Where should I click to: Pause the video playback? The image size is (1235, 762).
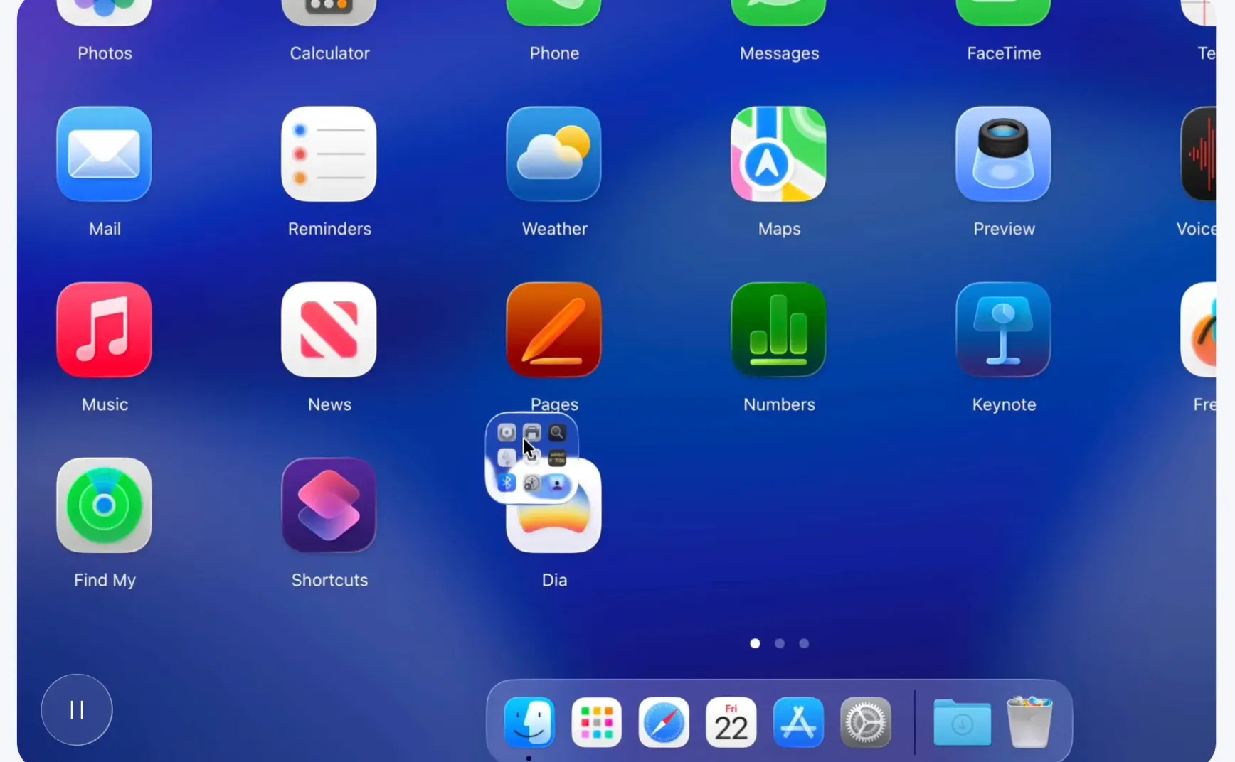pos(77,709)
